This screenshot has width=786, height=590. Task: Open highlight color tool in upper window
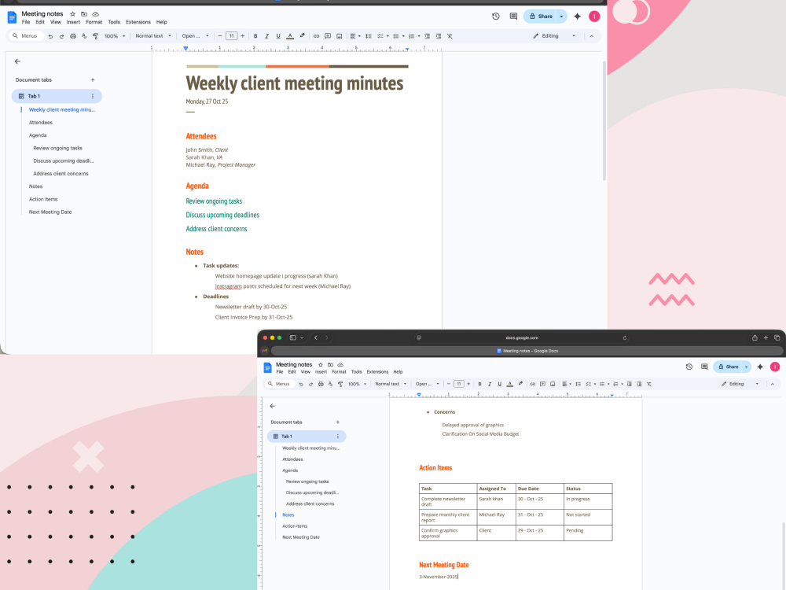[302, 36]
